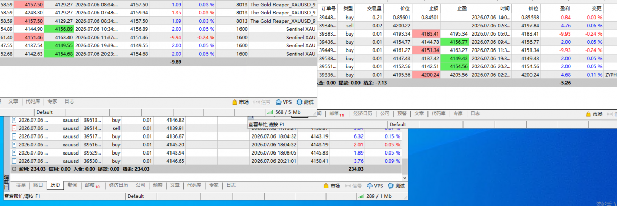The width and height of the screenshot is (617, 206).
Task: Switch to 敞口 tab in bottom window
Action: 38,185
